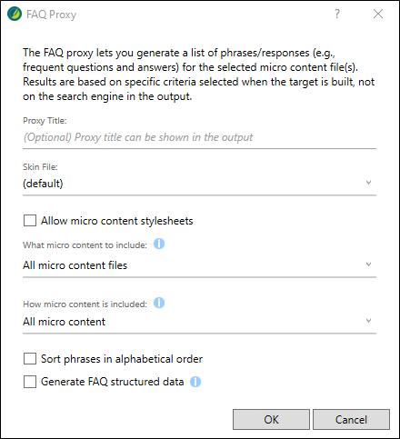
Task: Click the All micro content files selection text
Action: click(x=75, y=265)
